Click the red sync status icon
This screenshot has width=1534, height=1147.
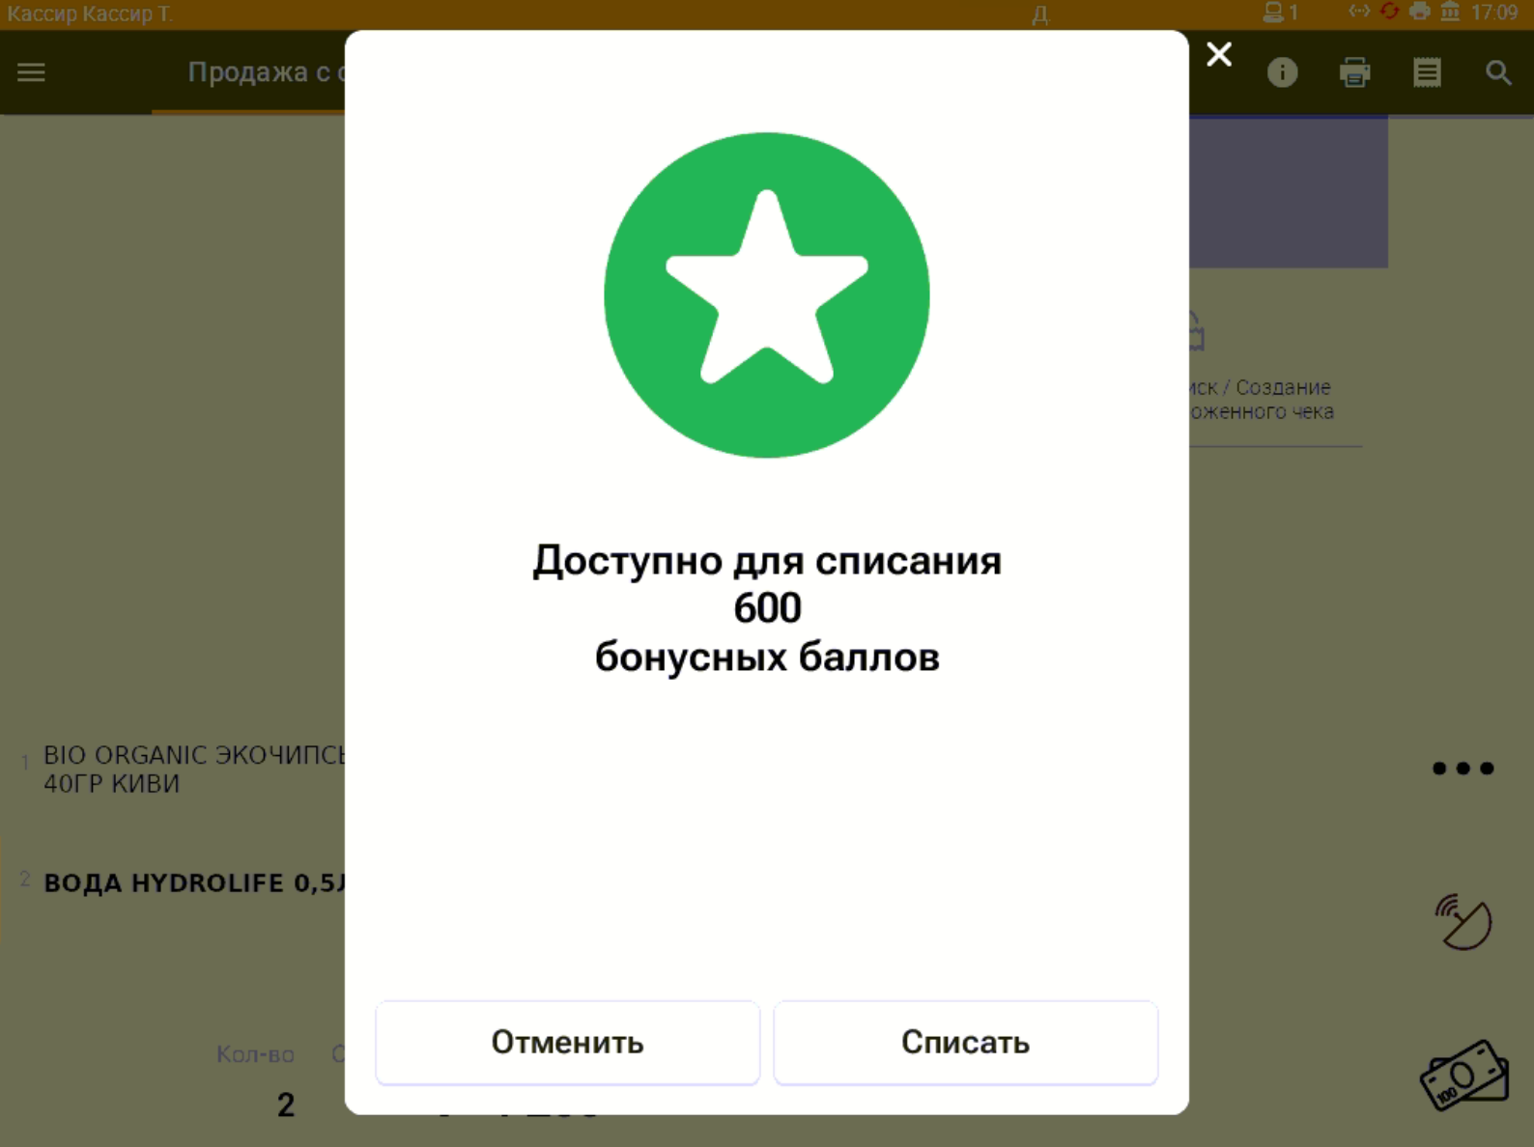(1389, 12)
